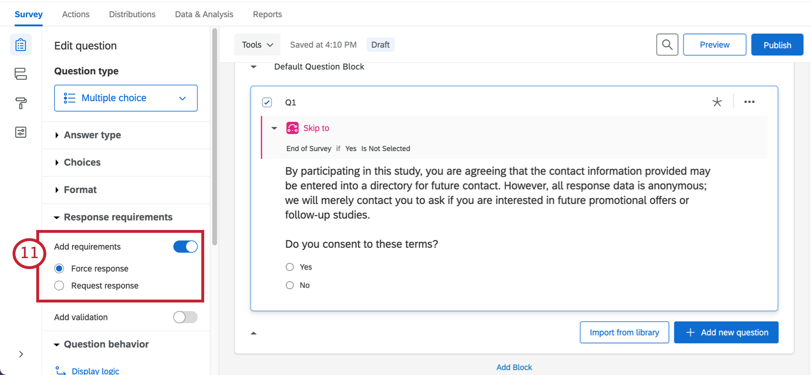Expand the left sidebar with arrow
Image resolution: width=811 pixels, height=375 pixels.
pyautogui.click(x=21, y=354)
